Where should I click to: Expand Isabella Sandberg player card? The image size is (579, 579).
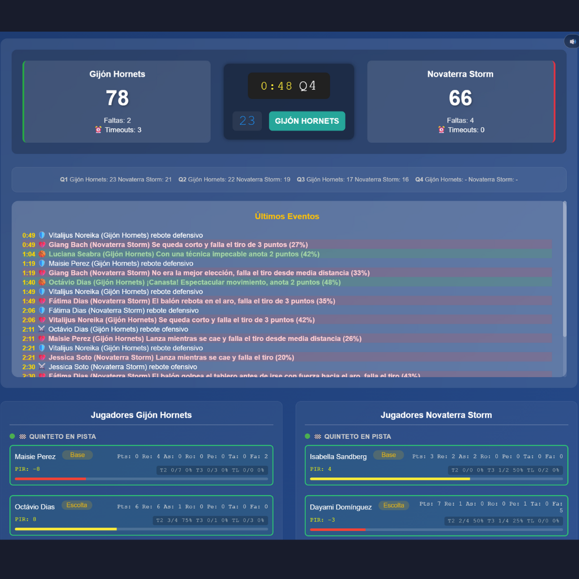(x=436, y=465)
